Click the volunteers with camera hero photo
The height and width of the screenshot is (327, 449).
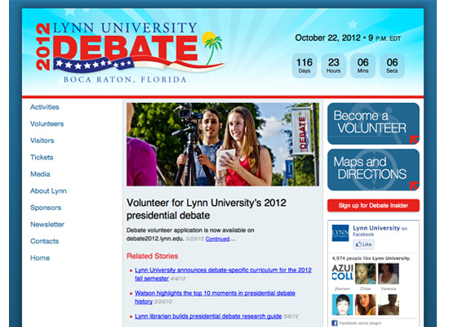(x=223, y=144)
